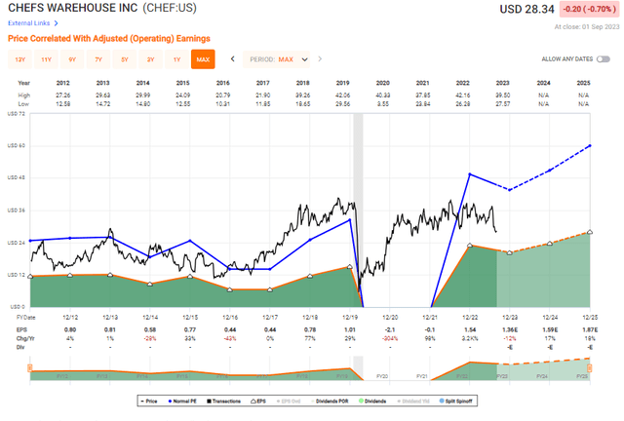The image size is (624, 421).
Task: Toggle the green Dividends legend item
Action: [x=372, y=402]
